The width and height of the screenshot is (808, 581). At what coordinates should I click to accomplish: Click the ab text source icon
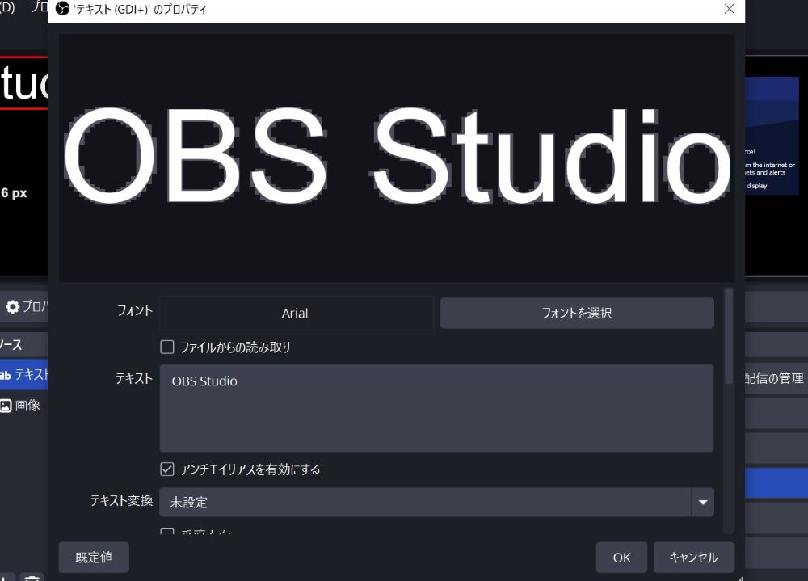(5, 375)
